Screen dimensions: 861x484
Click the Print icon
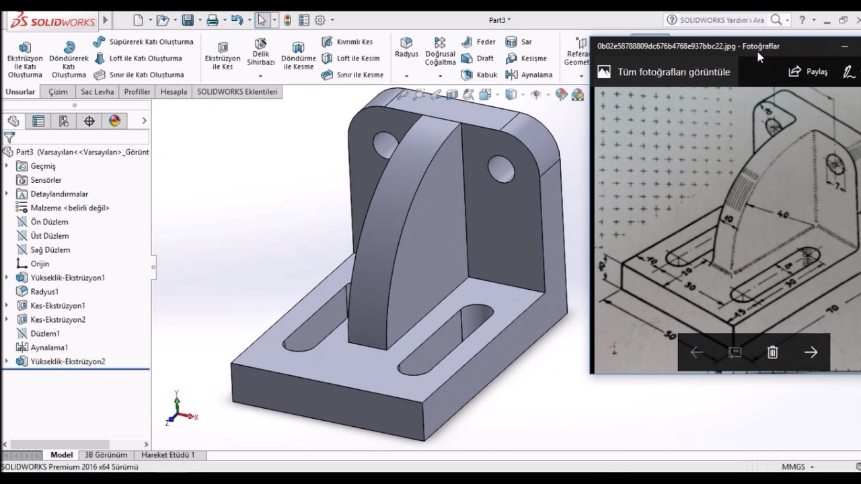213,20
